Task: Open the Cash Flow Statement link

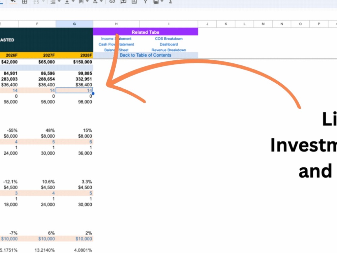Action: click(x=116, y=44)
